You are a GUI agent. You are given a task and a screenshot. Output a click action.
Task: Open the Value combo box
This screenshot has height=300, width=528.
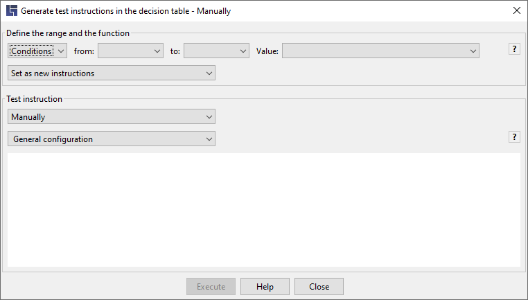click(380, 51)
